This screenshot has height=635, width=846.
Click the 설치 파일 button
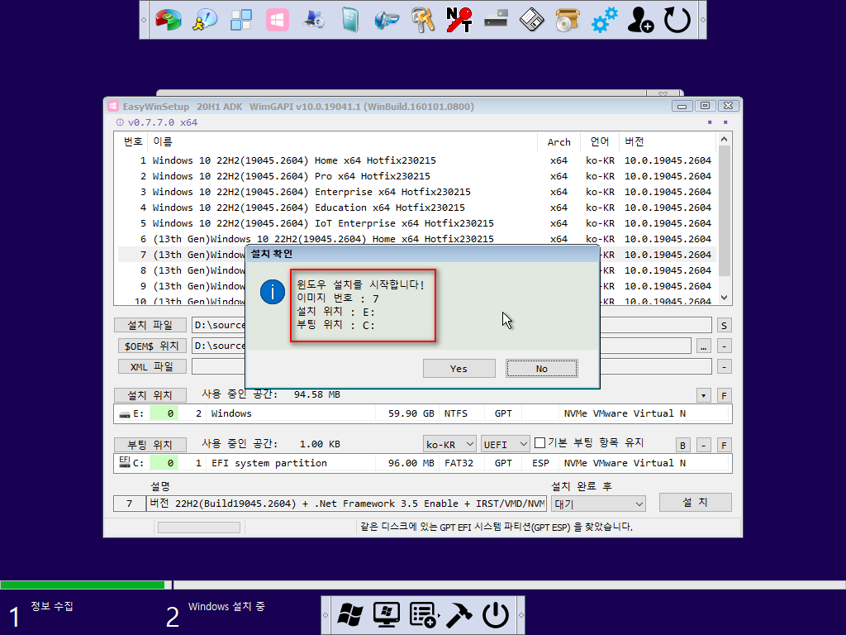pyautogui.click(x=150, y=325)
